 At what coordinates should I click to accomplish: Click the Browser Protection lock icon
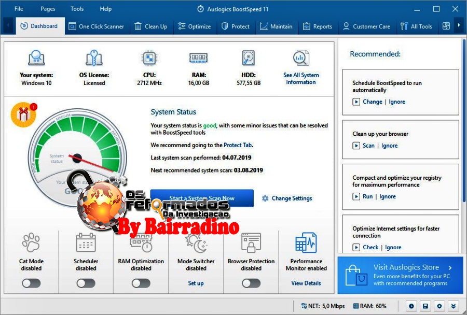click(x=251, y=242)
